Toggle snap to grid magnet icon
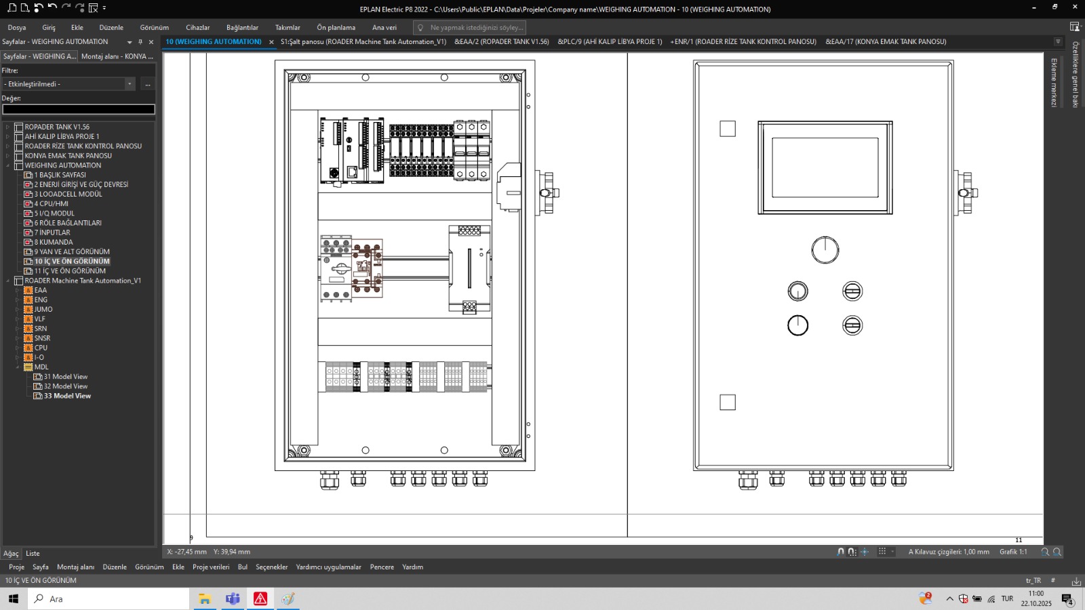This screenshot has width=1085, height=610. click(x=852, y=552)
